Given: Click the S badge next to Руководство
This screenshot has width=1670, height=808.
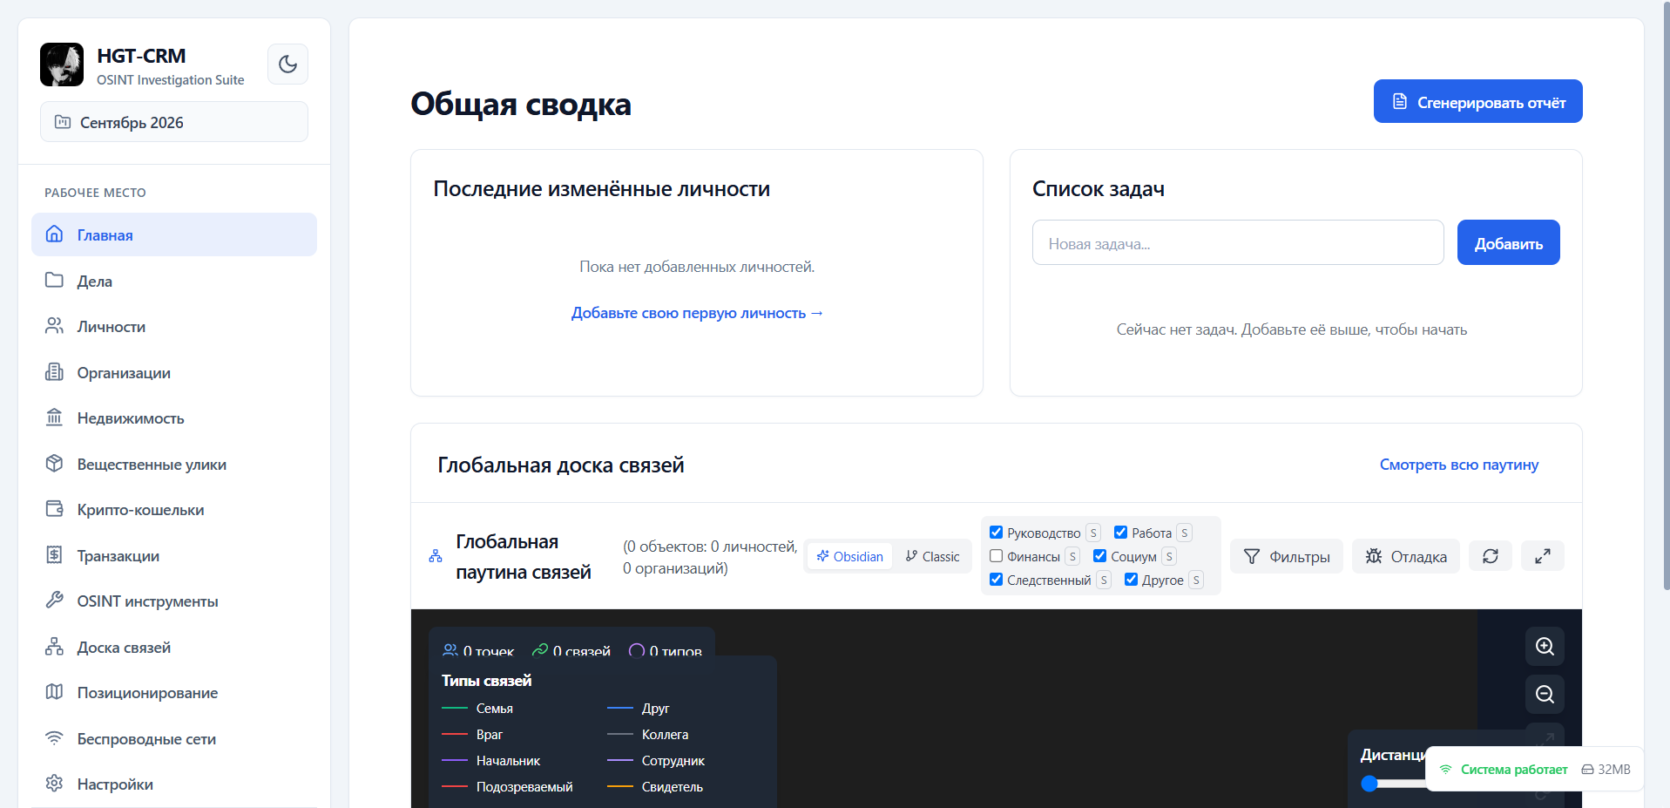Looking at the screenshot, I should point(1093,533).
